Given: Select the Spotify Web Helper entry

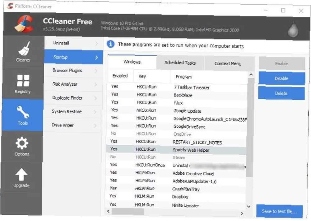Looking at the screenshot, I should (x=176, y=149).
